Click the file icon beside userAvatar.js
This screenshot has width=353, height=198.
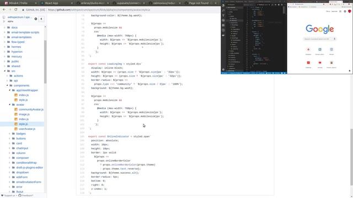[16, 129]
